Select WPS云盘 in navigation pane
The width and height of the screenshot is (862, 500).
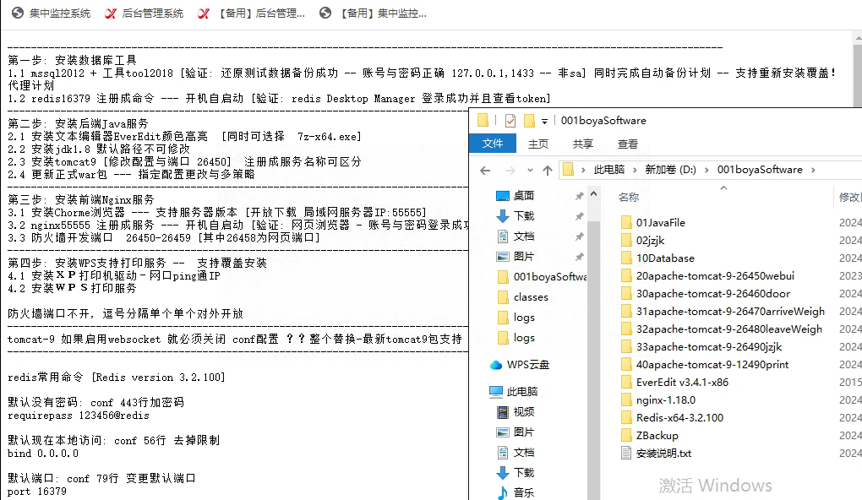[520, 365]
